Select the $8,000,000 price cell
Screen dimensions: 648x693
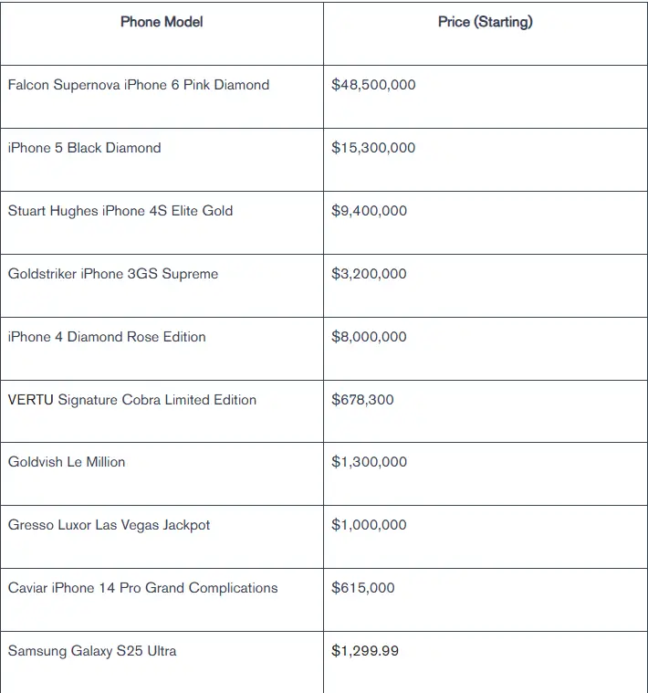coord(486,349)
